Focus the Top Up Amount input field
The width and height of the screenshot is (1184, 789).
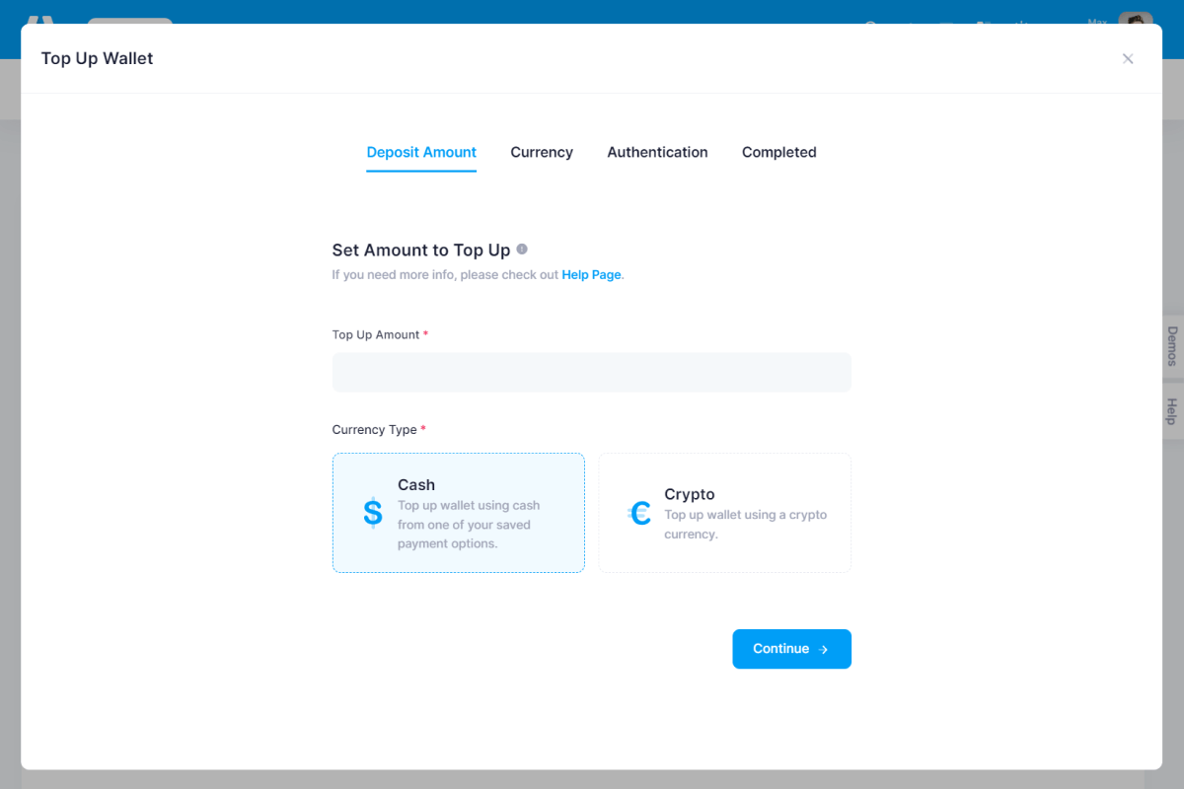coord(591,373)
